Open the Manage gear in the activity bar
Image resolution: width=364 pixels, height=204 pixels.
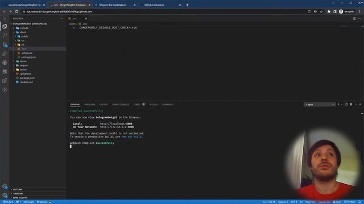[5, 195]
